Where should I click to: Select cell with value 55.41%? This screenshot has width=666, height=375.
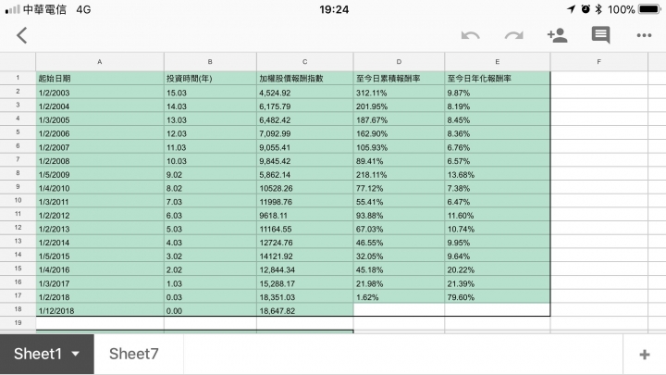399,201
